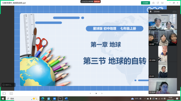Go to the next slide arrow
This screenshot has width=181, height=101.
point(102,94)
